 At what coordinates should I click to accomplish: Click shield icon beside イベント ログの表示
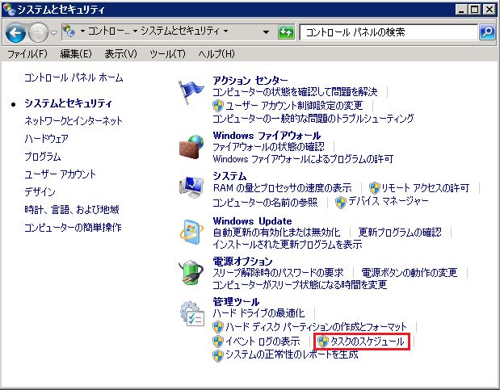click(x=218, y=342)
